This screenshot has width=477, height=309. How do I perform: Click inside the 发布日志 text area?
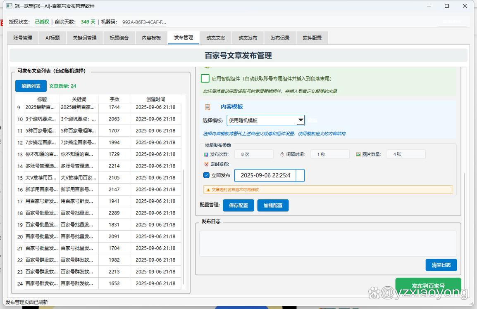click(328, 243)
